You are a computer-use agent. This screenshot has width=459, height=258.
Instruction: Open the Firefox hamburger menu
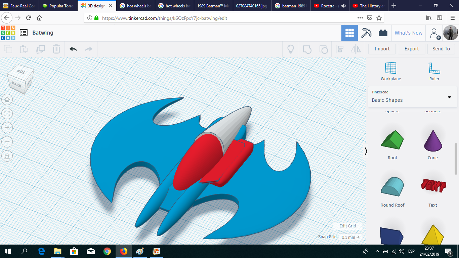click(452, 18)
